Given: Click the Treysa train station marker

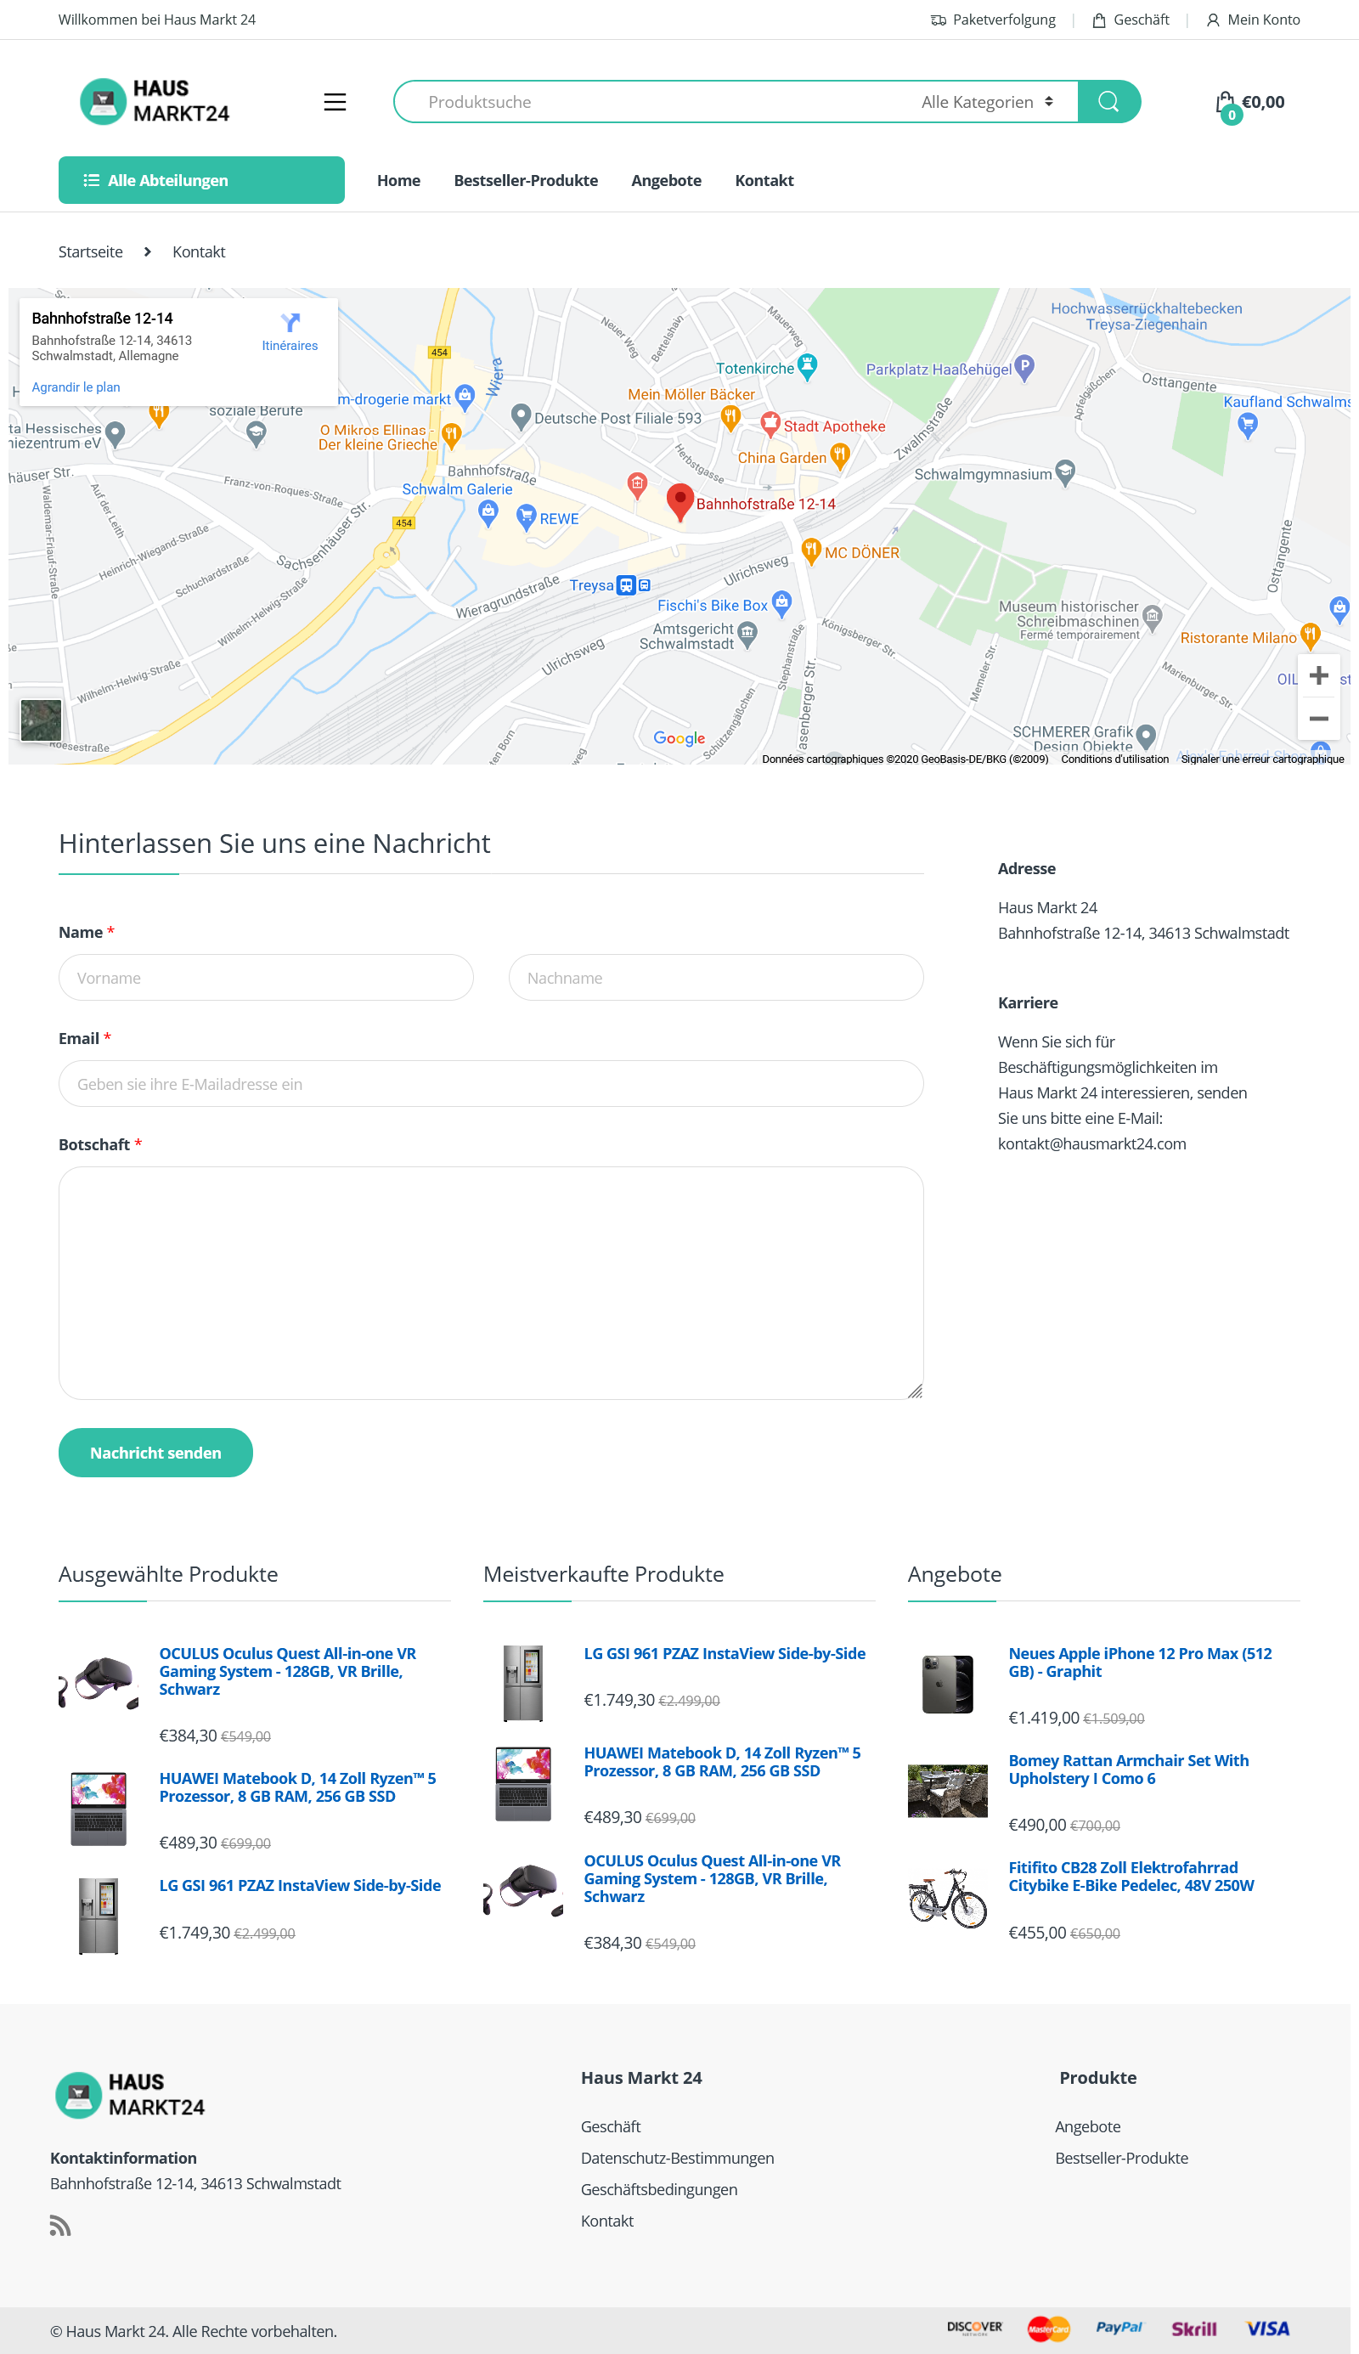Looking at the screenshot, I should 626,585.
